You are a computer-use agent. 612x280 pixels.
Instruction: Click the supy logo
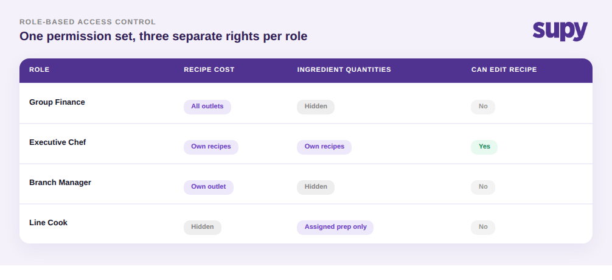click(x=560, y=31)
